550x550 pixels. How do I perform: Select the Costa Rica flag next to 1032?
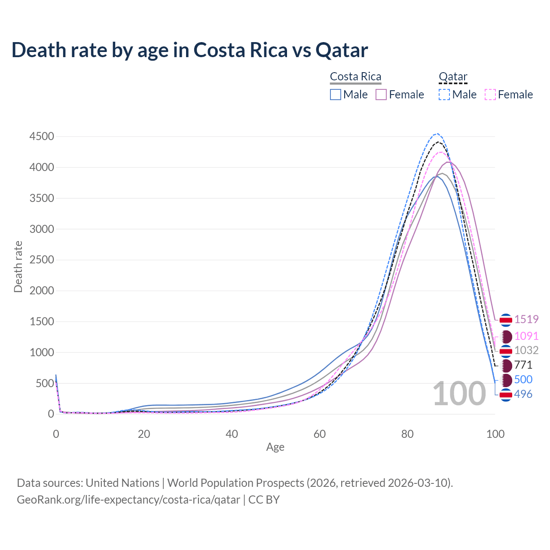click(506, 351)
